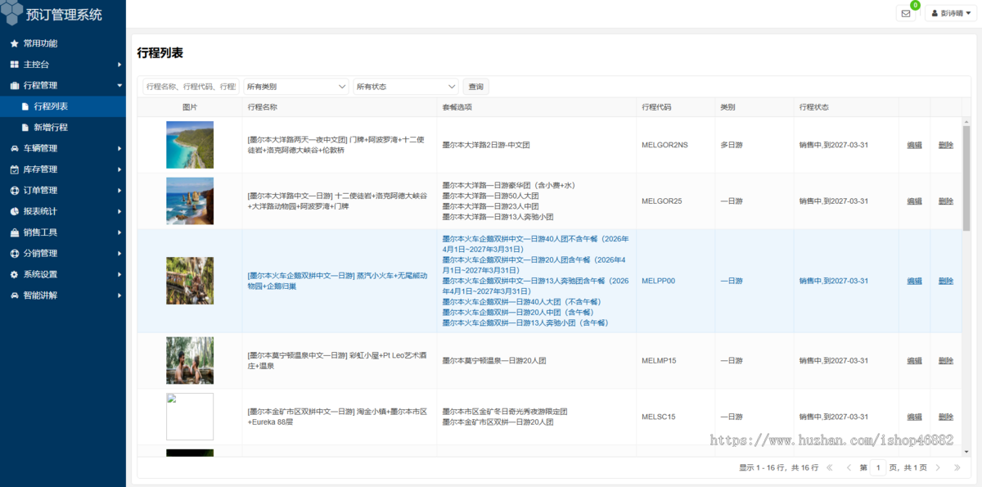Click the 查询 button
982x487 pixels.
475,86
